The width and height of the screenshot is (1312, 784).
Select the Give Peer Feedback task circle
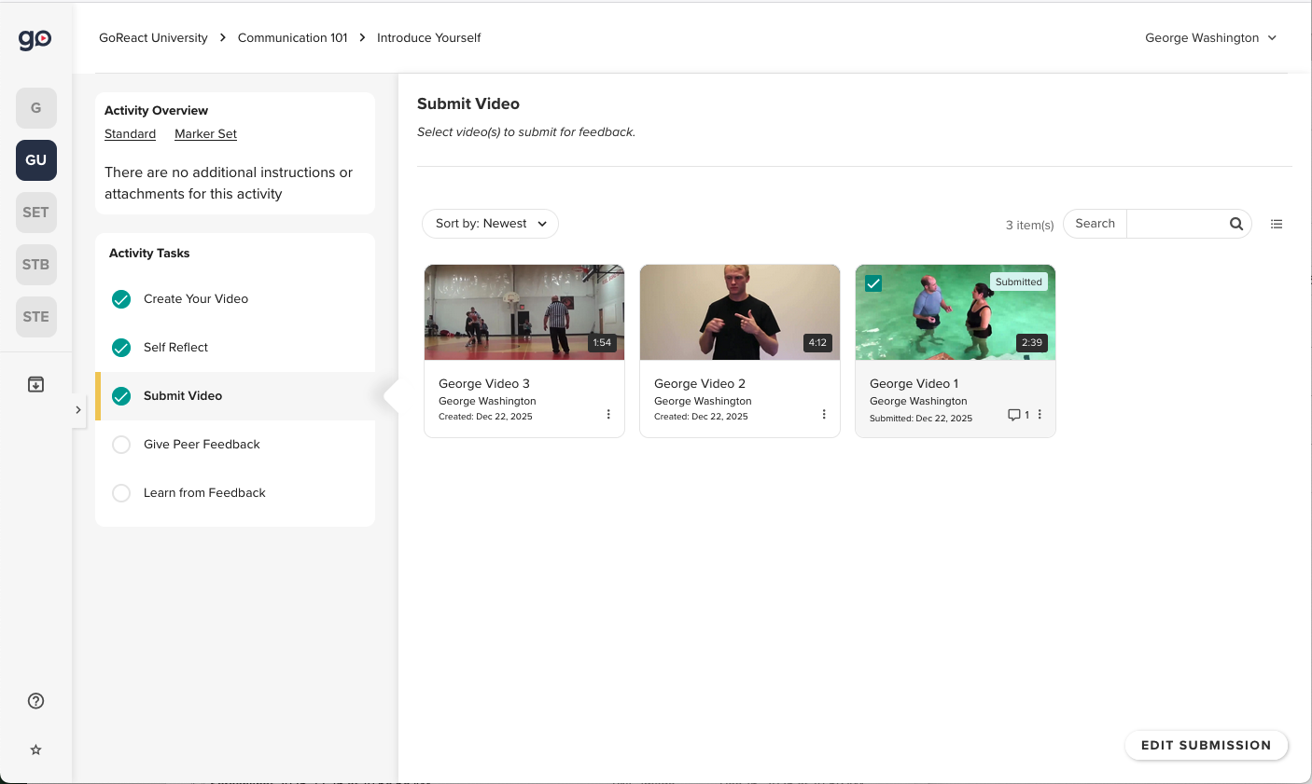click(121, 444)
